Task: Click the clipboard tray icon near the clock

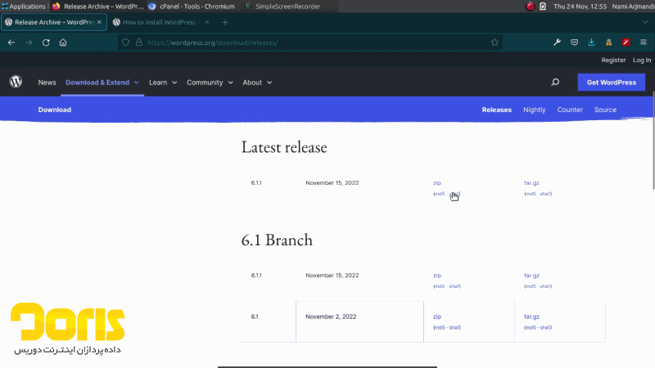Action: click(543, 7)
